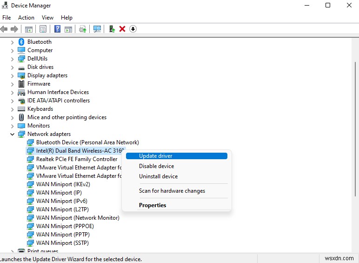Click the Mice and other pointing devices icon
This screenshot has width=359, height=263.
21,117
